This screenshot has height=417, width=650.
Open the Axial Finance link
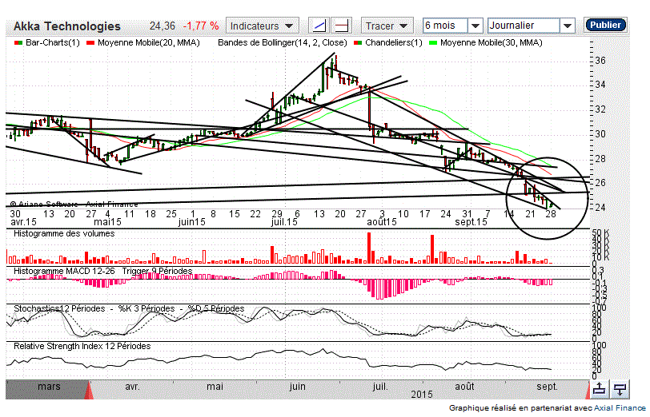tap(620, 408)
